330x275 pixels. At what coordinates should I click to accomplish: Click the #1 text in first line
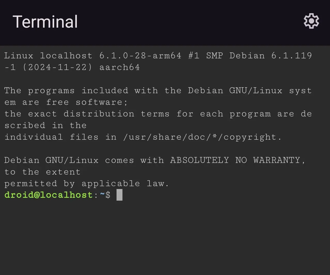pos(194,56)
